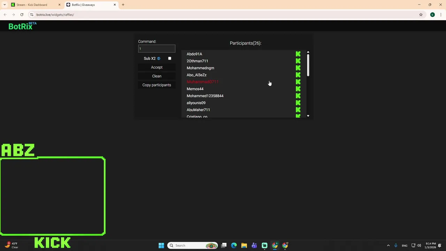This screenshot has height=251, width=446.
Task: Click the participants list scrollbar thumb
Action: click(308, 66)
